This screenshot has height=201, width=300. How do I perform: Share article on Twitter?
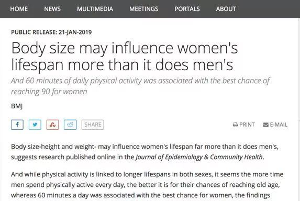[x=35, y=125]
